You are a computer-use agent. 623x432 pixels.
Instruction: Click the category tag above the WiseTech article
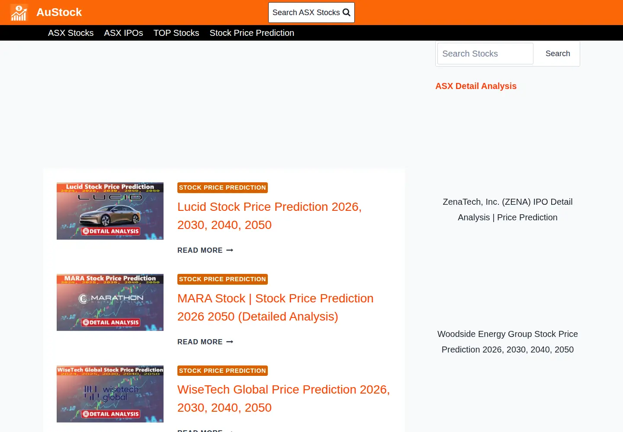pos(222,371)
